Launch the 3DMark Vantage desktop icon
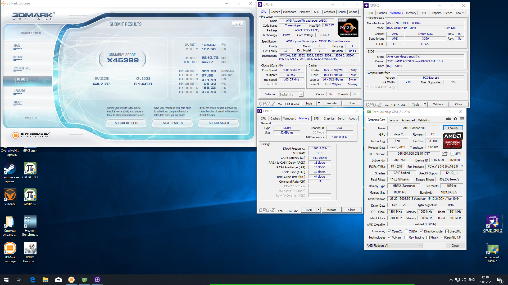This screenshot has height=285, width=508. [10, 252]
